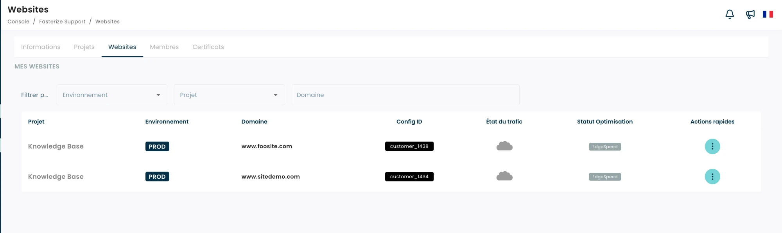Screen dimensions: 782x233
Task: Go to the Membres tab
Action: coord(164,47)
